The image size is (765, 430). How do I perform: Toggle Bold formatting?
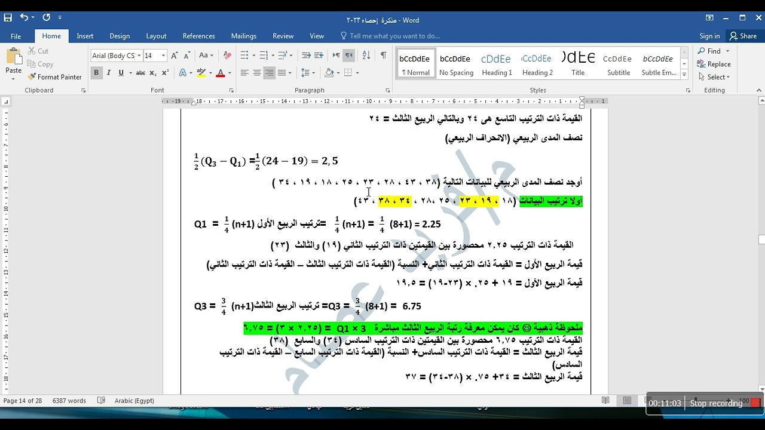point(96,73)
